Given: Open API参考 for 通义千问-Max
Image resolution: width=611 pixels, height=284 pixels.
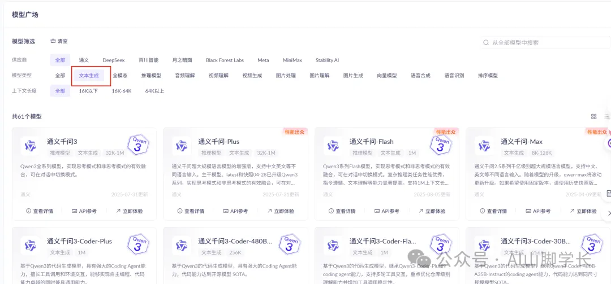Looking at the screenshot, I should (x=538, y=211).
